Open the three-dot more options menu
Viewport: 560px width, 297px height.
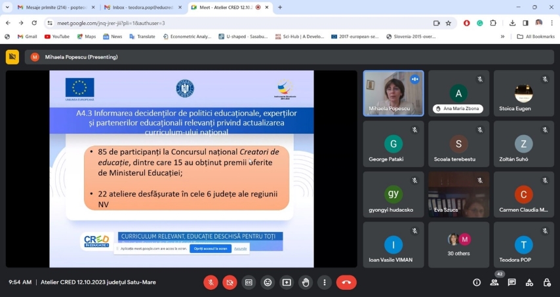(325, 283)
